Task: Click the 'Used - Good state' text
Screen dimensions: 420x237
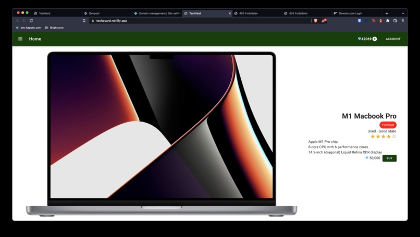Action: [x=381, y=131]
